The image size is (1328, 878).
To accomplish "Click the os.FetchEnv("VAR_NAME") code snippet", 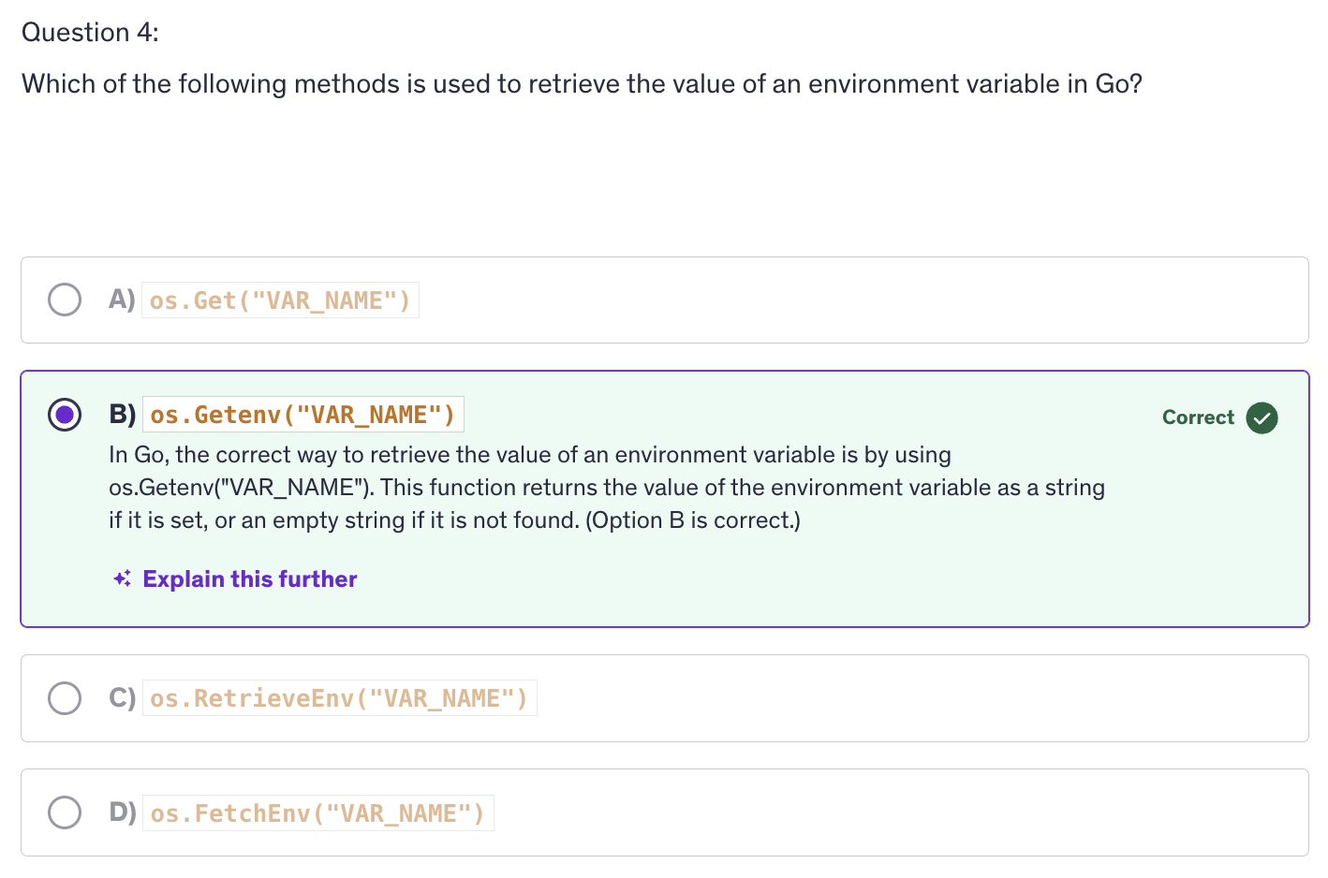I will pos(317,813).
